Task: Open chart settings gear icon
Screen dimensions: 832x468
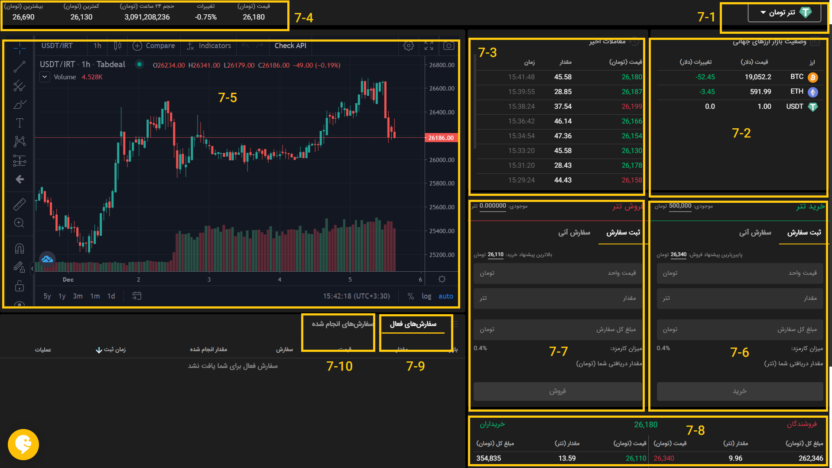Action: tap(408, 45)
